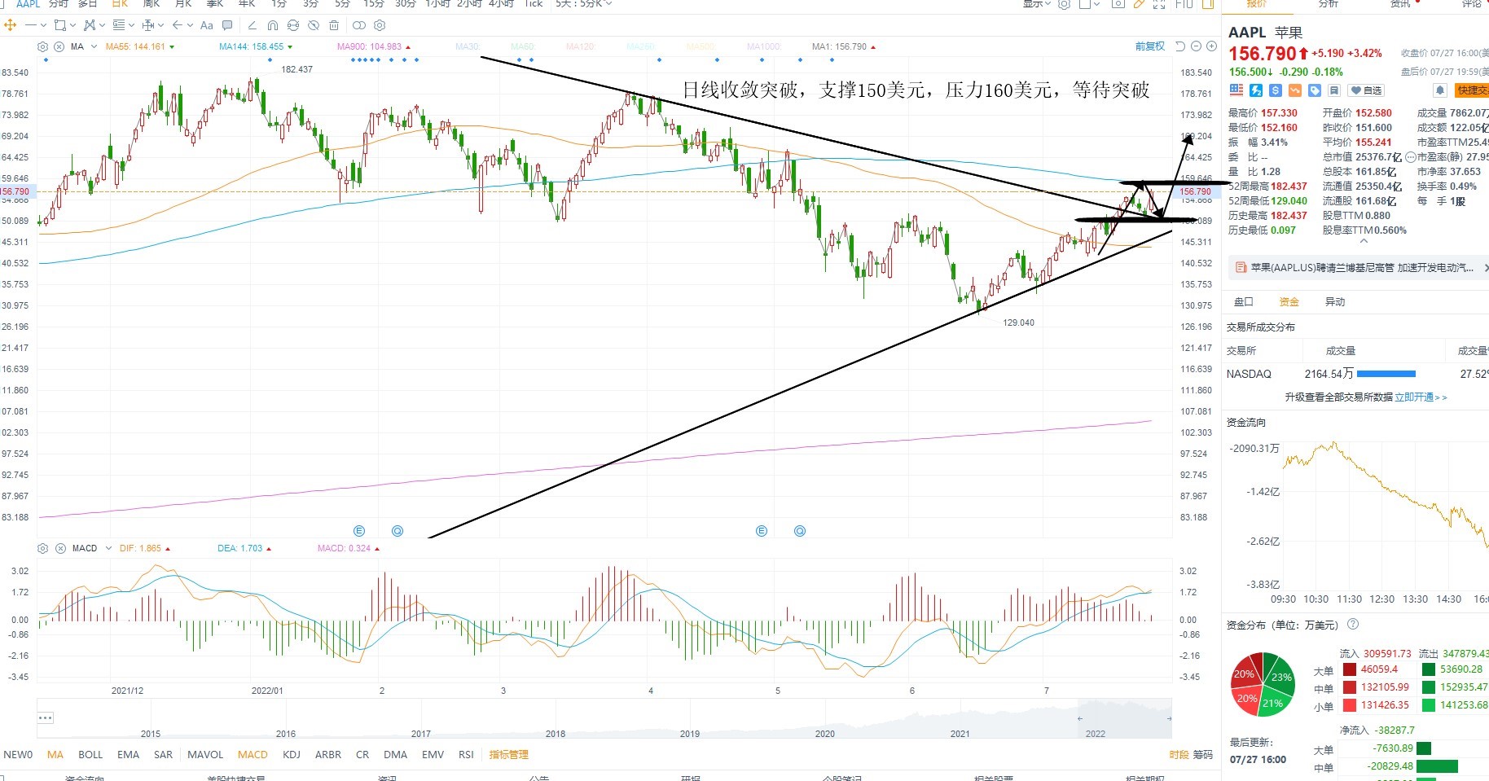Image resolution: width=1489 pixels, height=781 pixels.
Task: Remove MA indicator with the X circle
Action: tap(59, 46)
